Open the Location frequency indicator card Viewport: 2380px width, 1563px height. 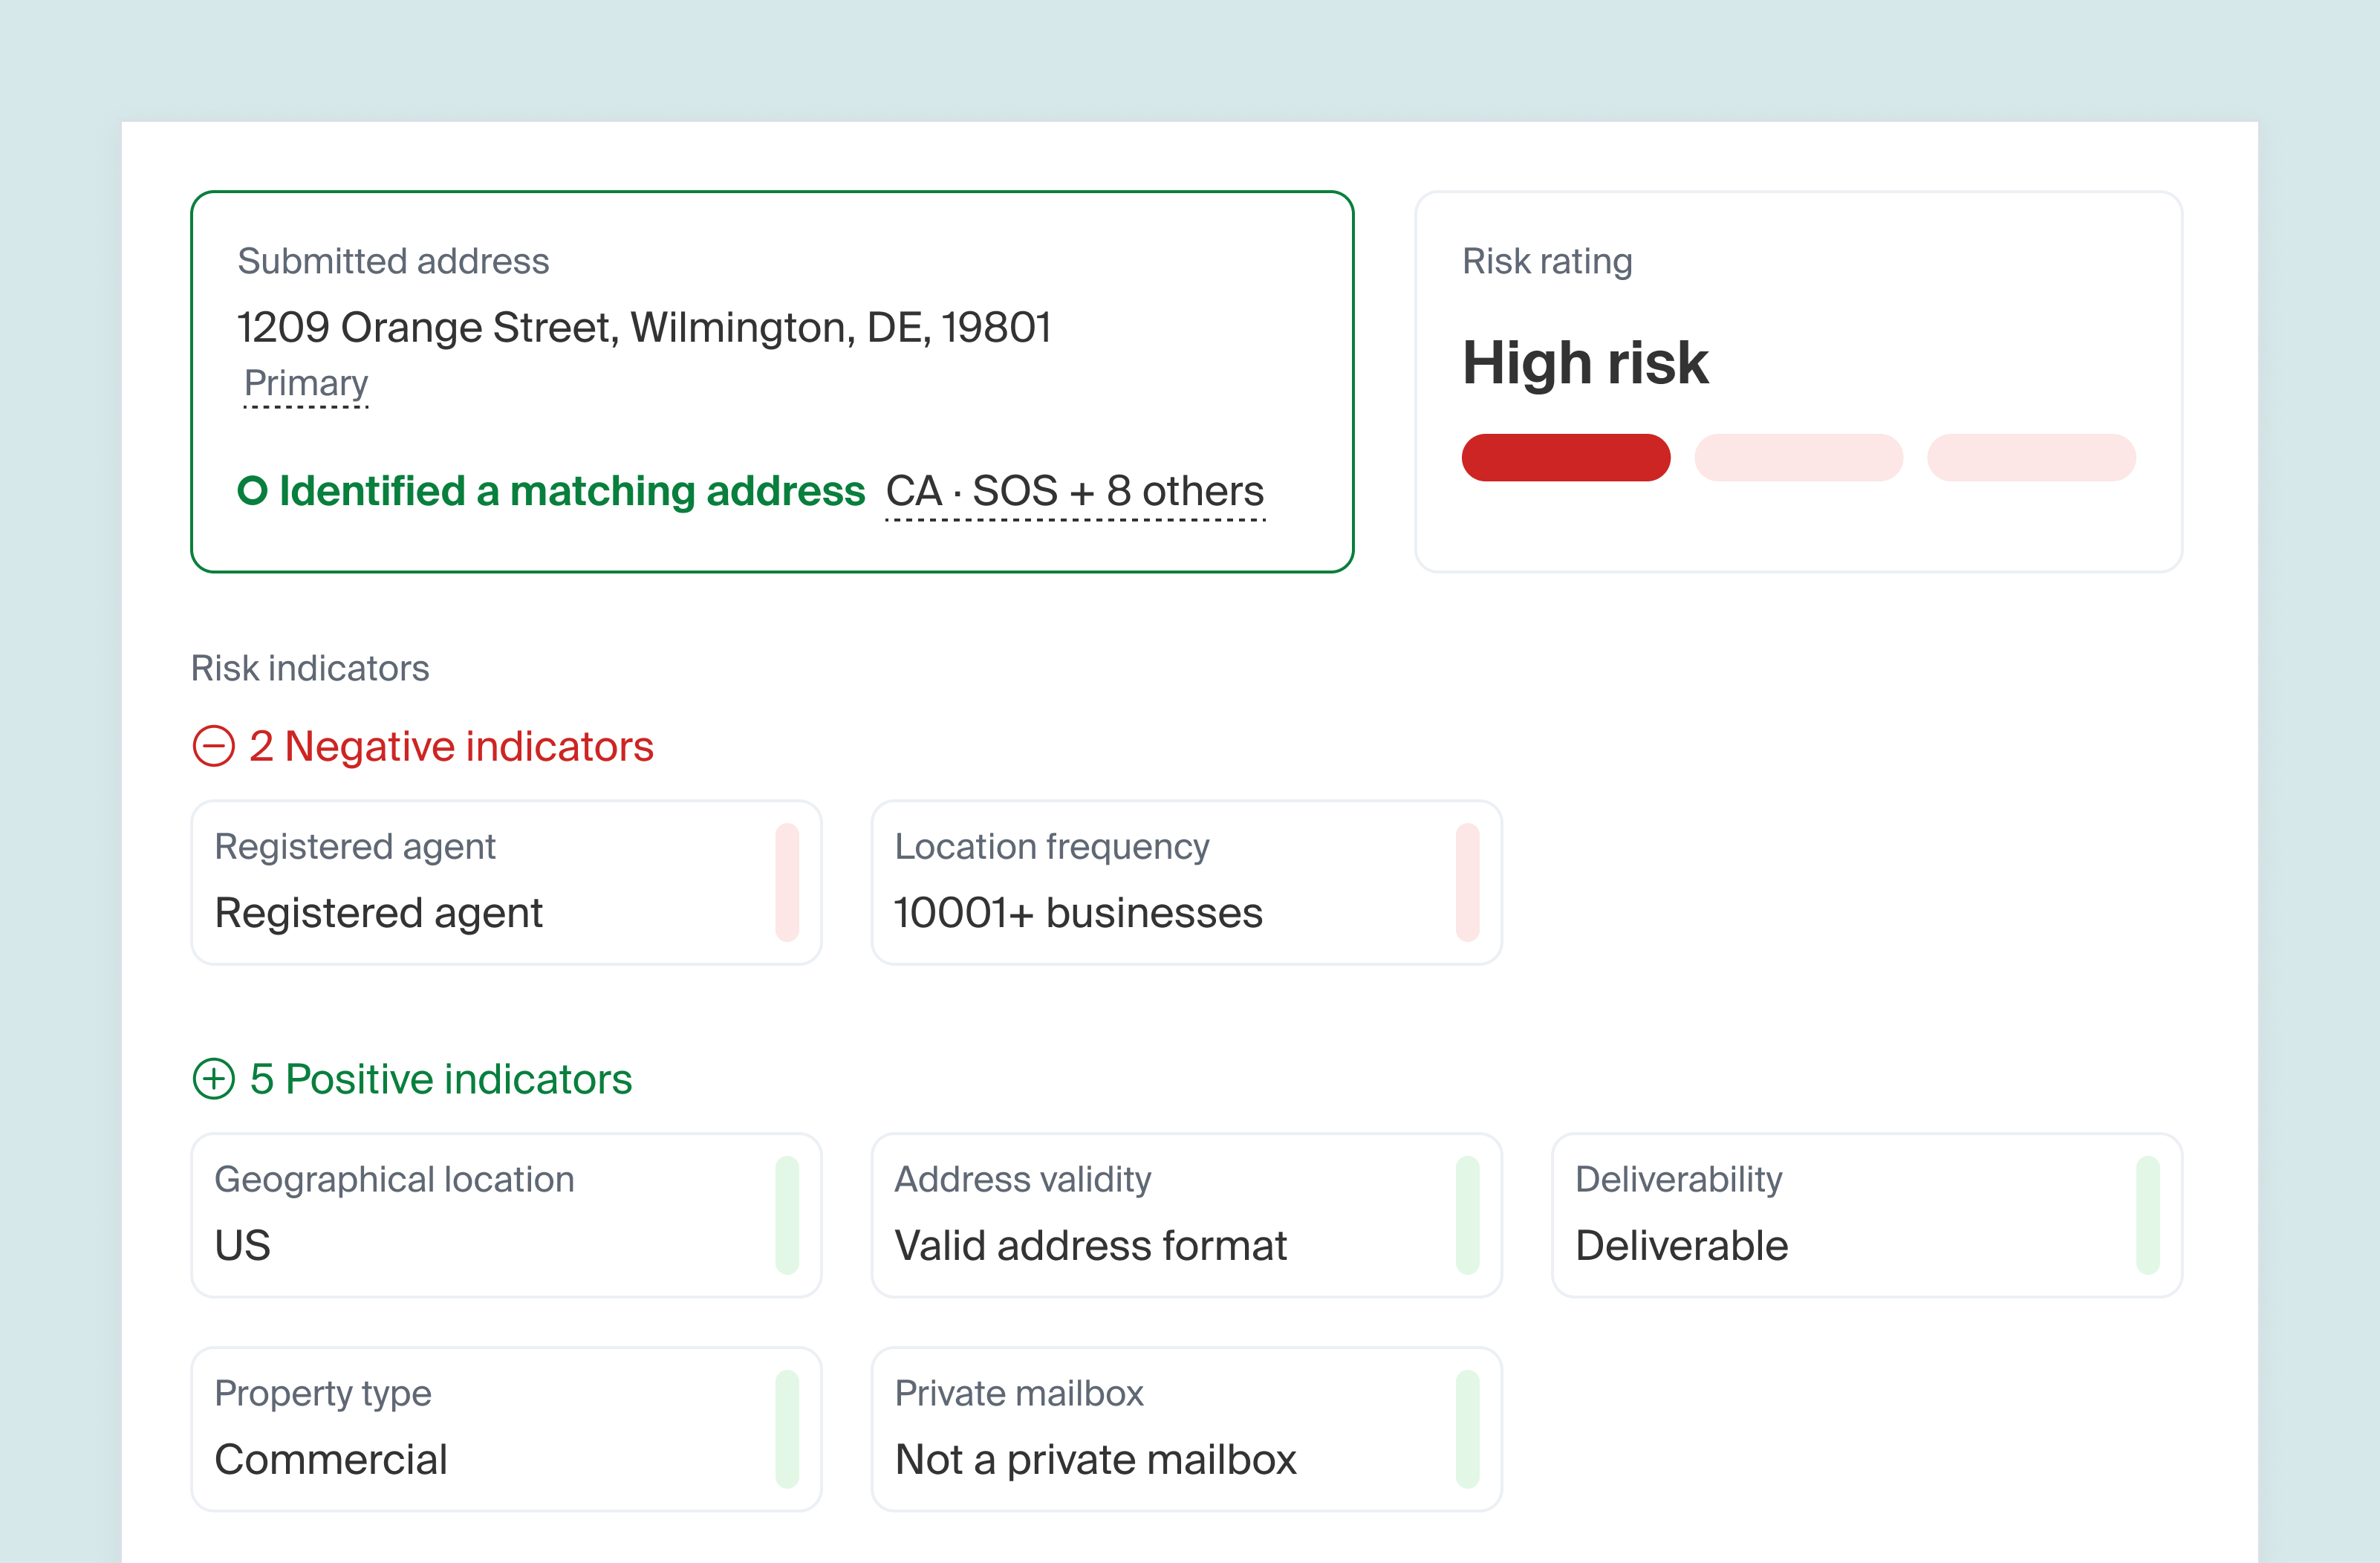click(x=1186, y=882)
